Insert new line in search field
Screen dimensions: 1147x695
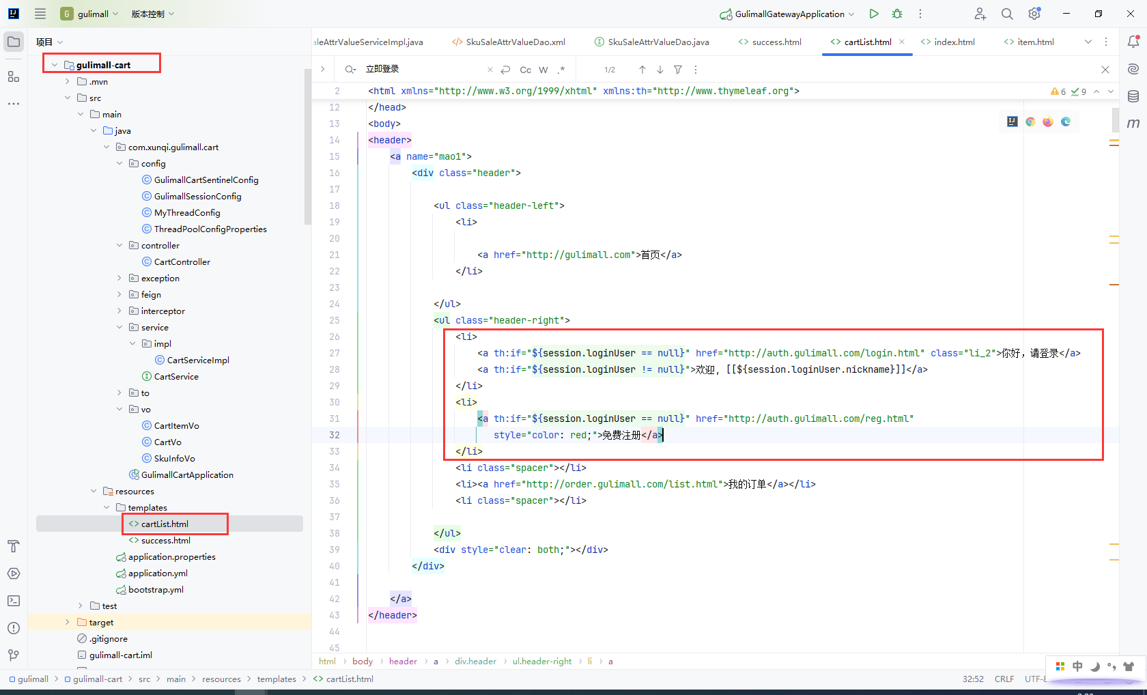click(506, 70)
